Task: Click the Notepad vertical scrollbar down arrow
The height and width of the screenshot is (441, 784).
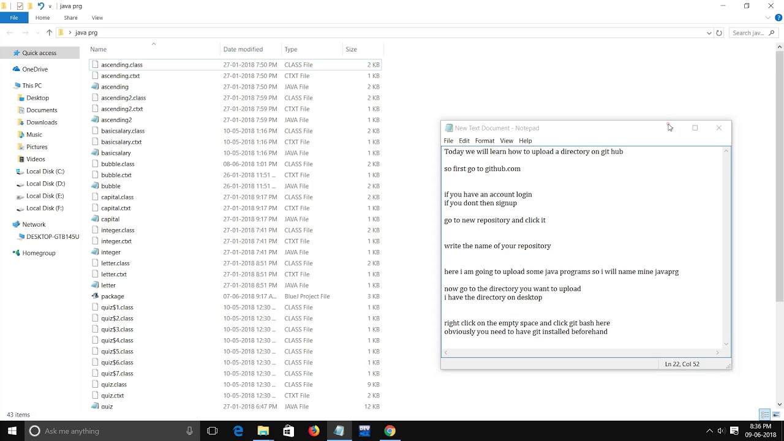Action: [726, 344]
